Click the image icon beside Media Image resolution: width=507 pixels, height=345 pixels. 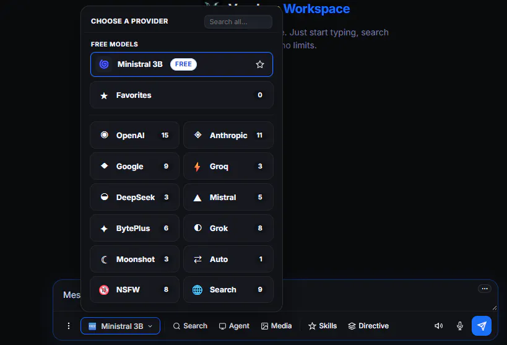click(264, 326)
